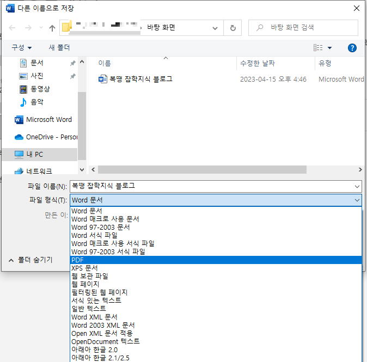Sort files by 이름 column header
The width and height of the screenshot is (367, 362).
pyautogui.click(x=105, y=63)
